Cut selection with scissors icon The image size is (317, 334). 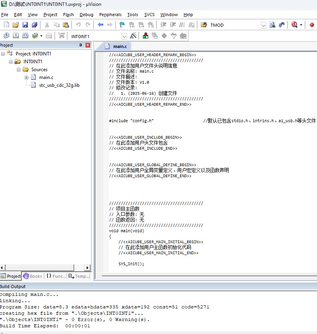pos(47,25)
